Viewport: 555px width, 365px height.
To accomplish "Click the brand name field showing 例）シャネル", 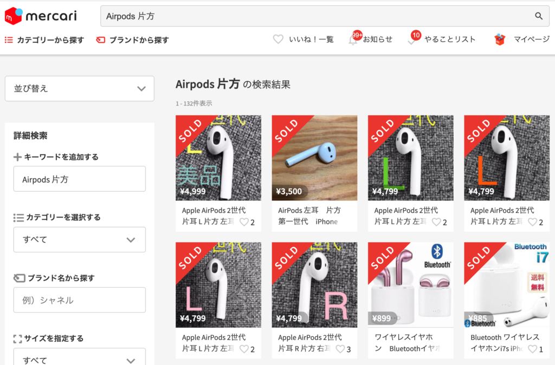I will point(80,300).
